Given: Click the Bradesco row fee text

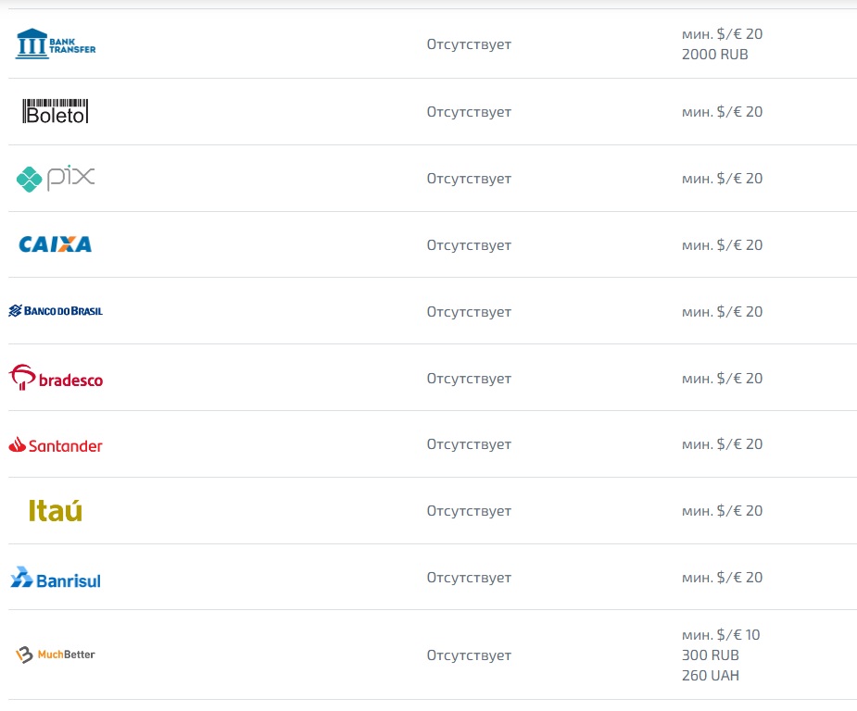Looking at the screenshot, I should click(469, 379).
